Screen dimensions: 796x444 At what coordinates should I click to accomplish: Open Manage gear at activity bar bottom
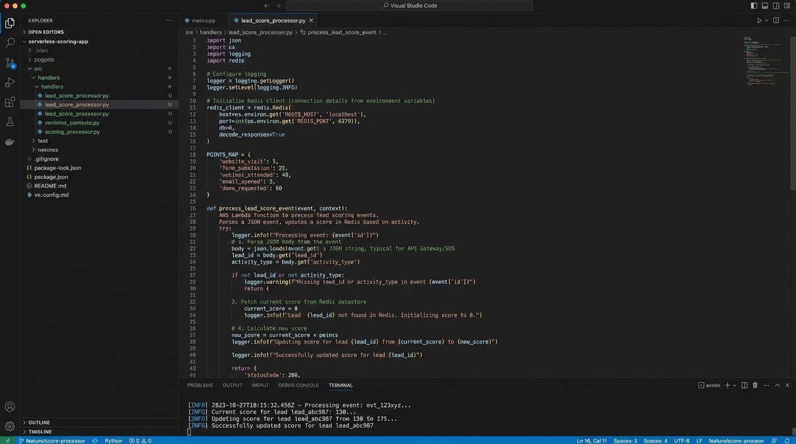pyautogui.click(x=10, y=426)
